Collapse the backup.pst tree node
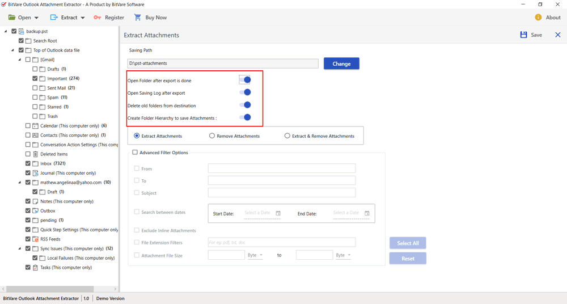 (x=6, y=32)
